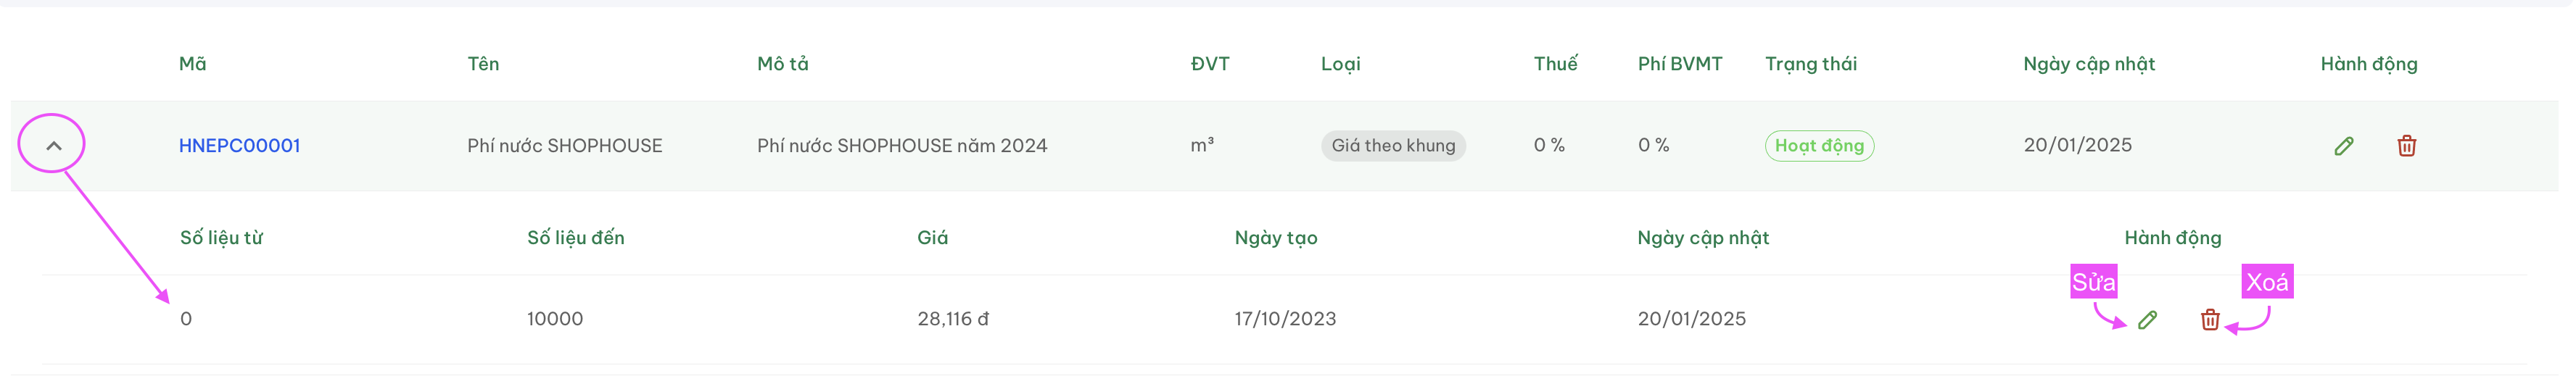Sort by the Tên column header
The width and height of the screenshot is (2576, 384).
pos(483,64)
